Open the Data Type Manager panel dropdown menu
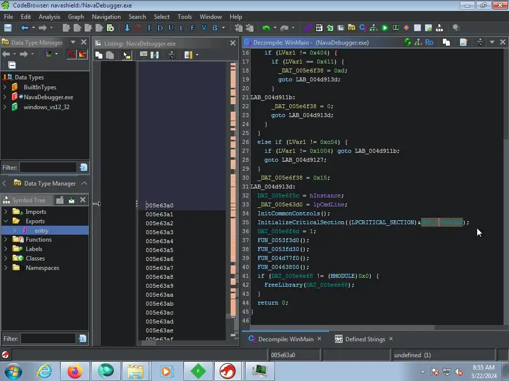Screen dimensions: 509x381 click(x=73, y=42)
